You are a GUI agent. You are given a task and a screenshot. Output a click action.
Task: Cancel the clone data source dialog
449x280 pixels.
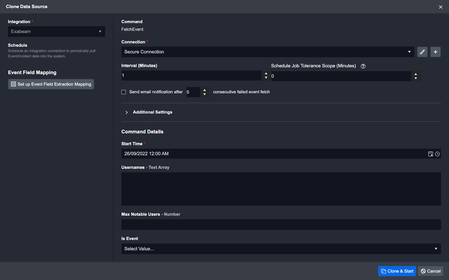(430, 271)
